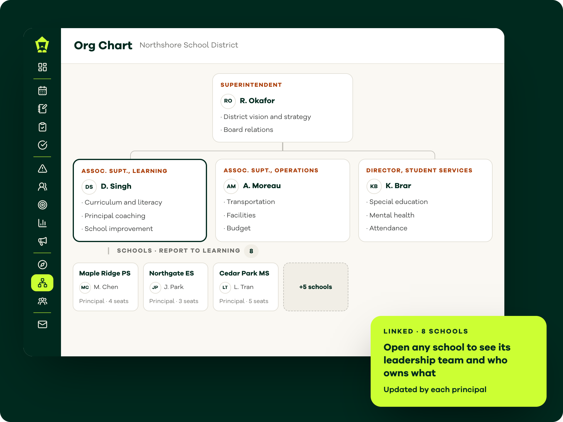
Task: Click 'Updated by each principal' text
Action: 435,389
